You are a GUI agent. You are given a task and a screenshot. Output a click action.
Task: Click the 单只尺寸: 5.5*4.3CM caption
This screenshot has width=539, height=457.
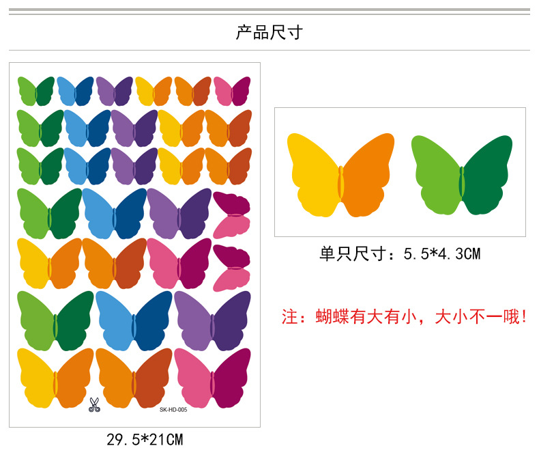pyautogui.click(x=400, y=254)
